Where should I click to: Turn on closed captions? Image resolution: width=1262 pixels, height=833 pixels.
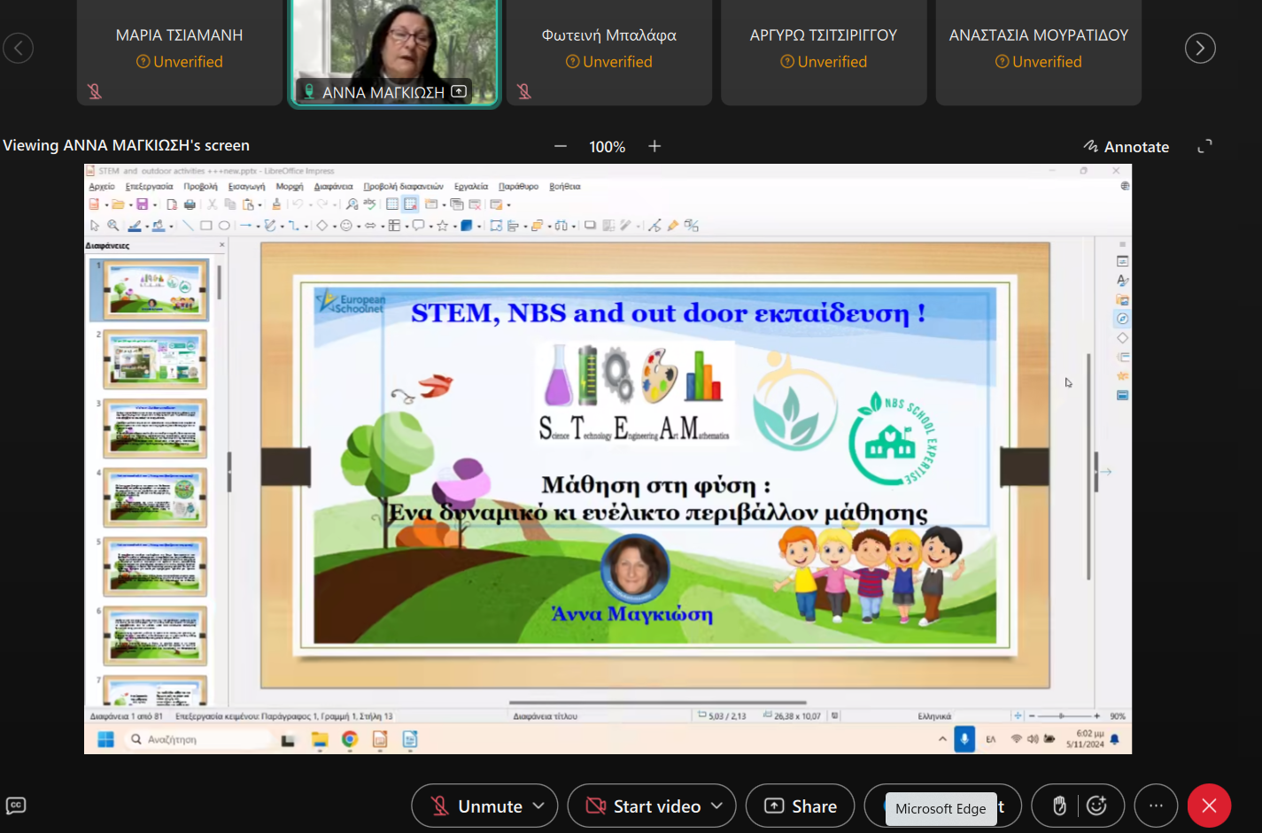(16, 806)
